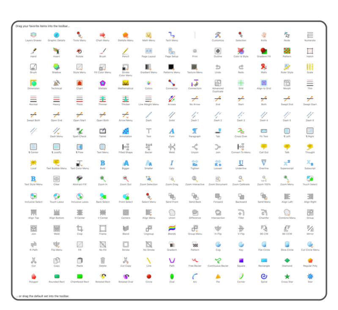Screen dimensions: 338x310
Task: Click the Free Bezier icon
Action: [195, 260]
